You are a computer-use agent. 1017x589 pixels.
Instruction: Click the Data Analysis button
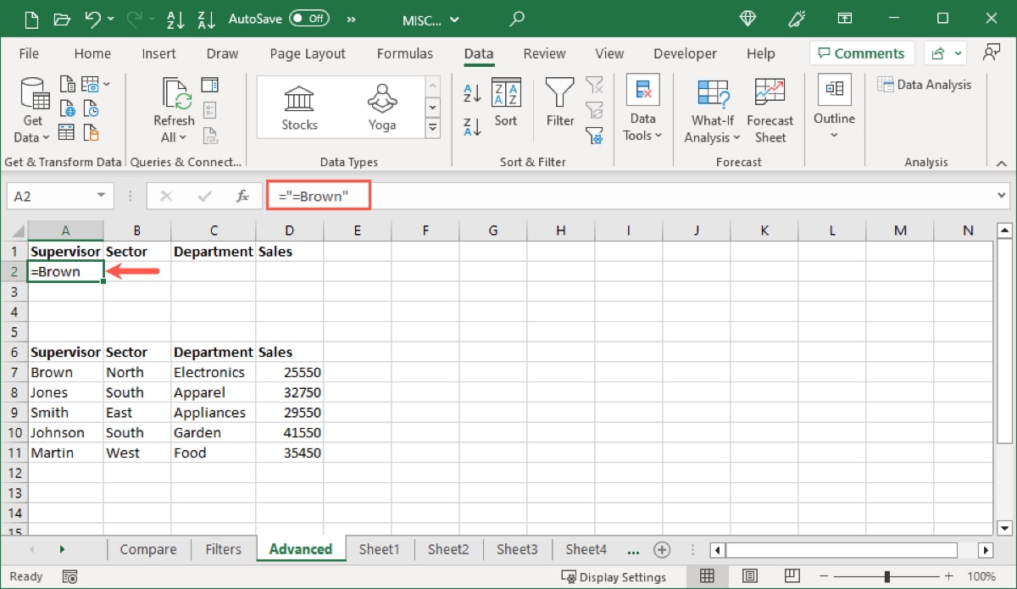click(x=925, y=84)
